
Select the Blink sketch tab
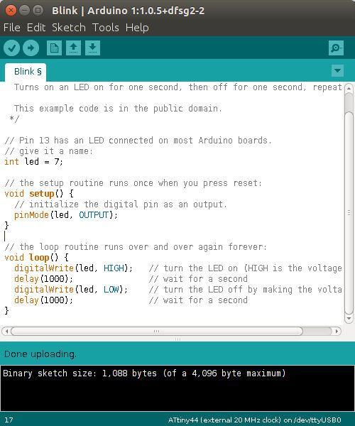(26, 72)
